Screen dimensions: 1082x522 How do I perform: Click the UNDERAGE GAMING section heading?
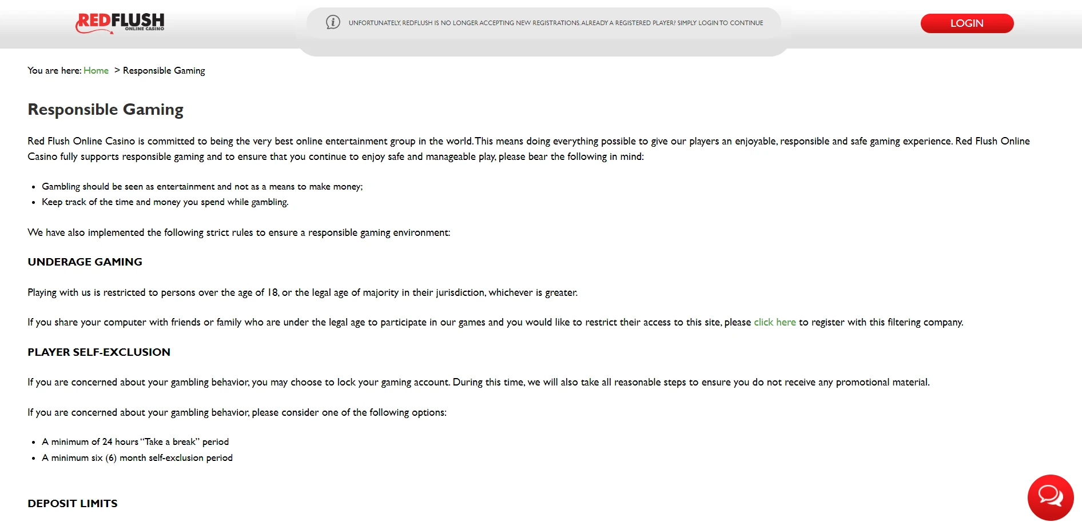[85, 262]
